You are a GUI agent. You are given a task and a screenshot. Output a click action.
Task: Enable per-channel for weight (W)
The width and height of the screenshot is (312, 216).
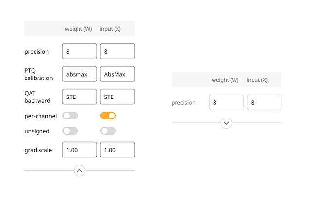[x=70, y=116]
